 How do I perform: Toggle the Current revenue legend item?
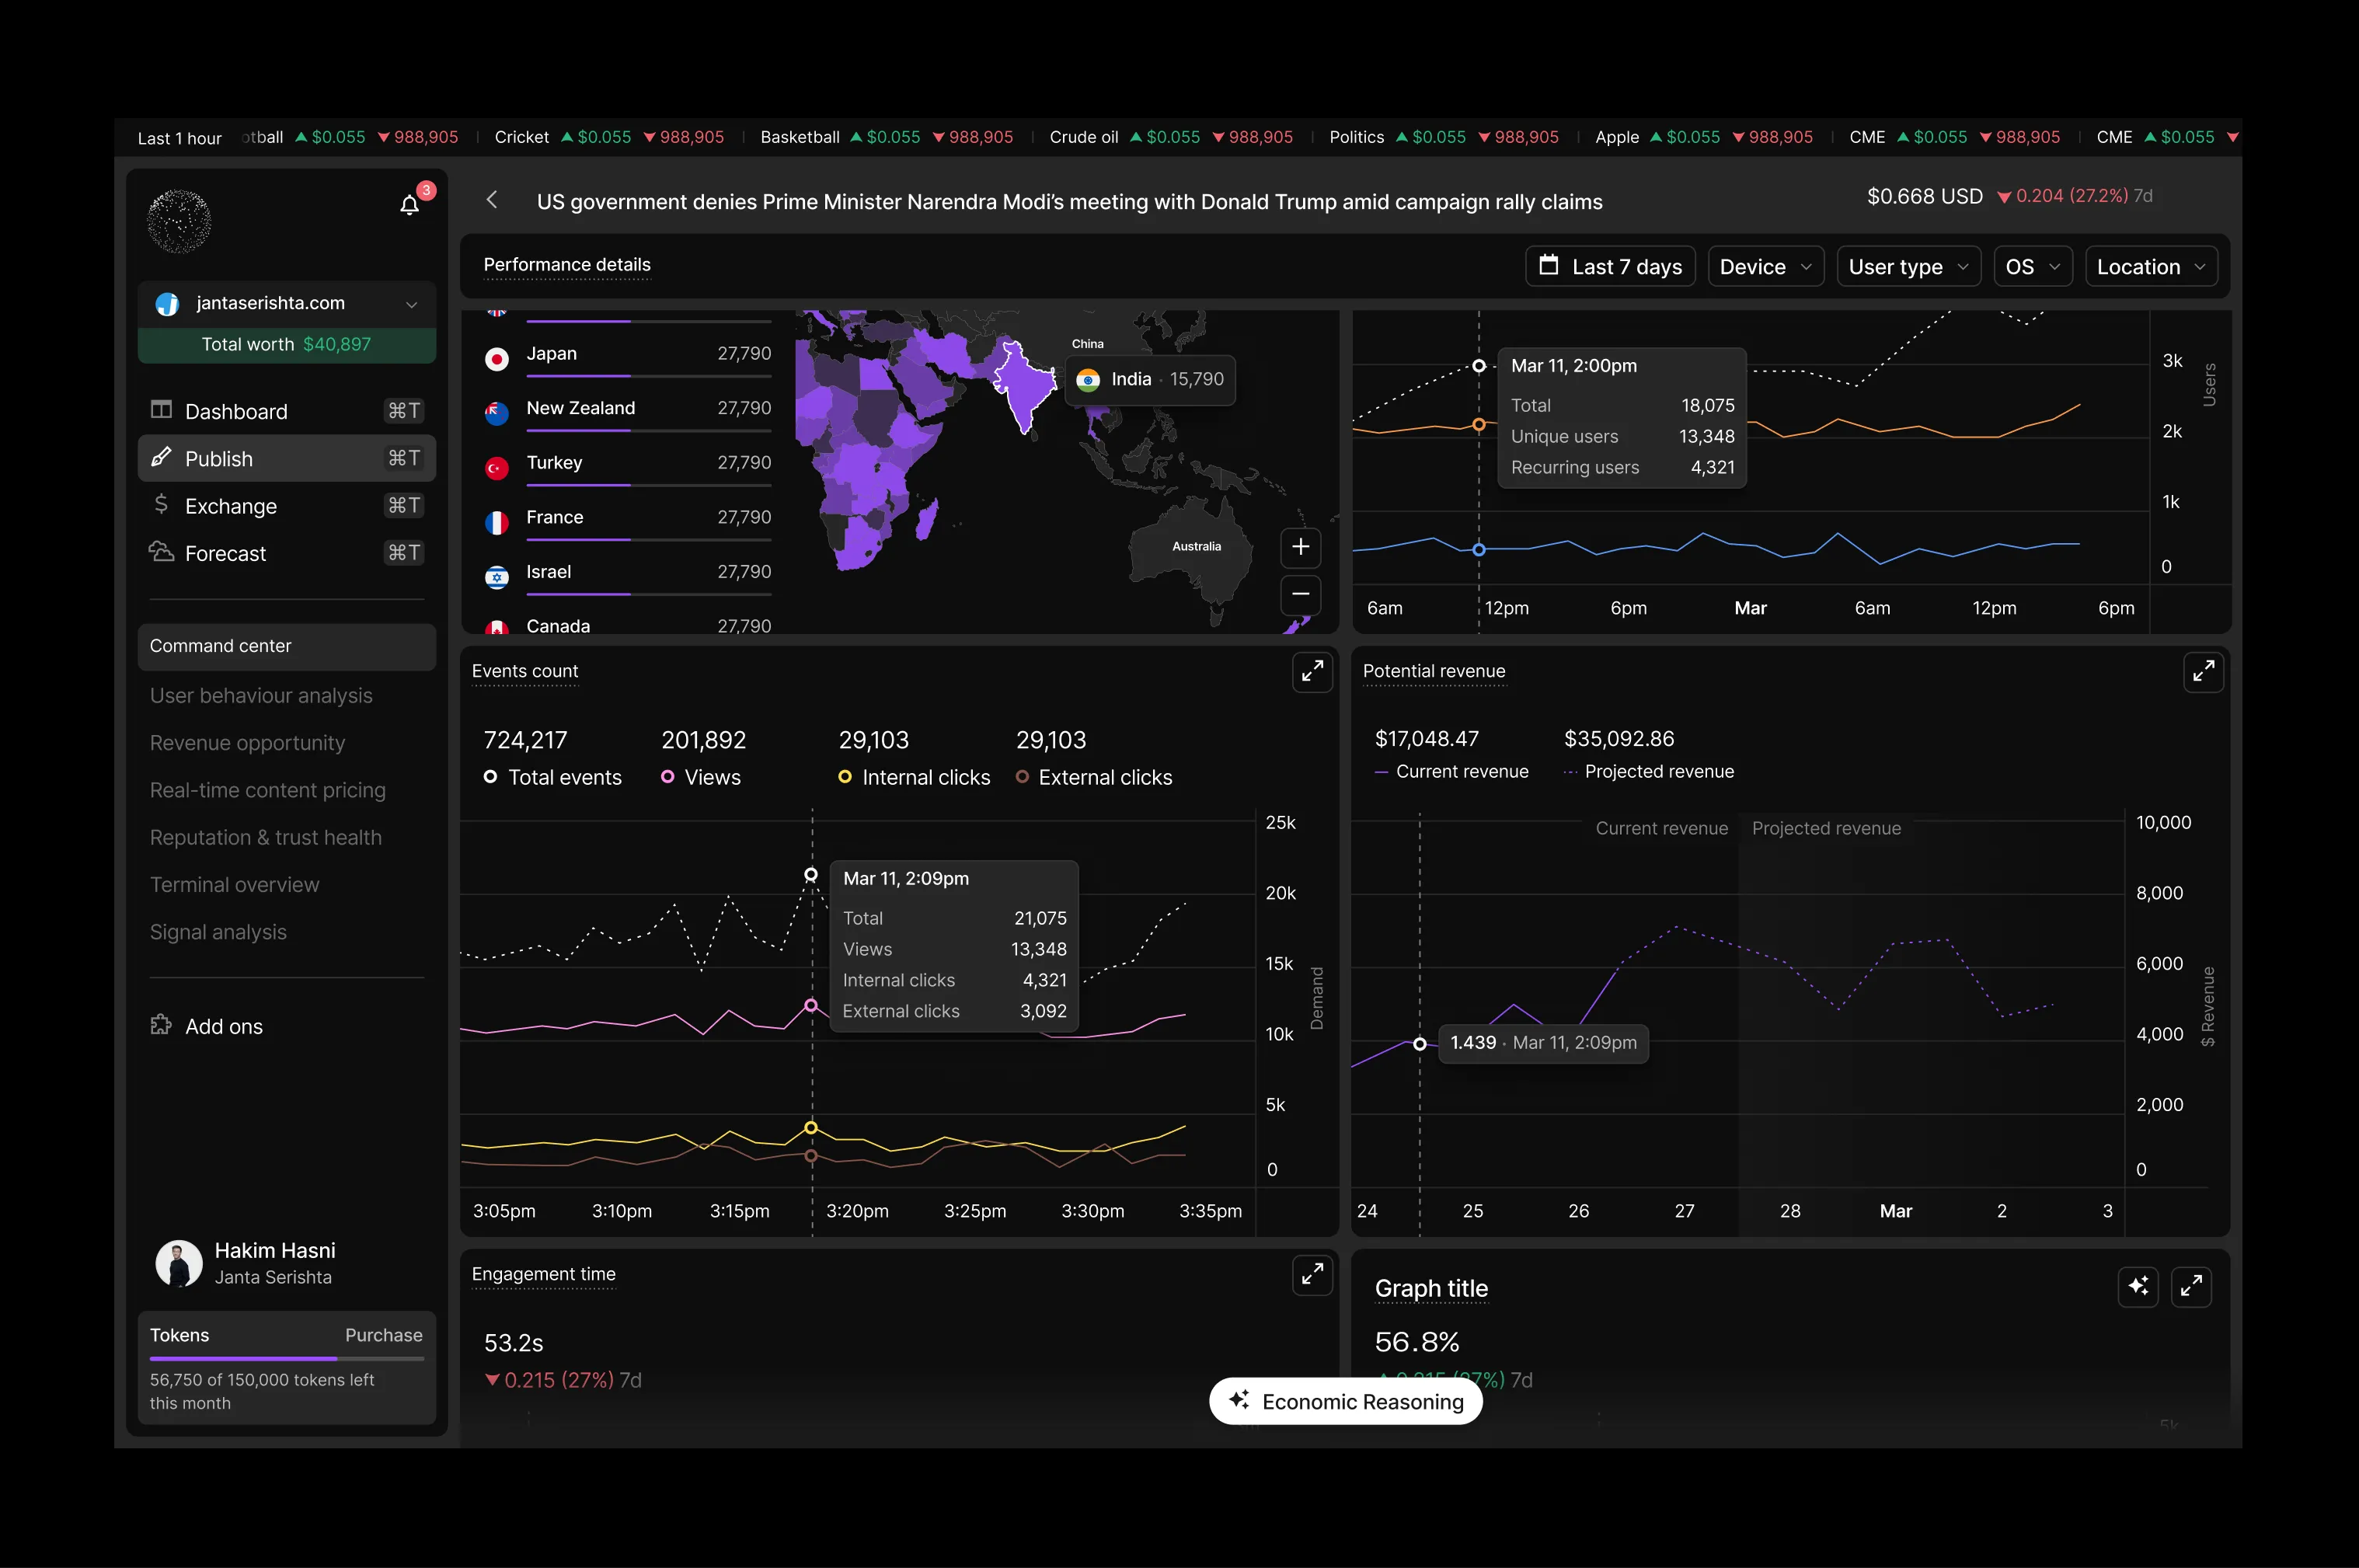click(1452, 771)
